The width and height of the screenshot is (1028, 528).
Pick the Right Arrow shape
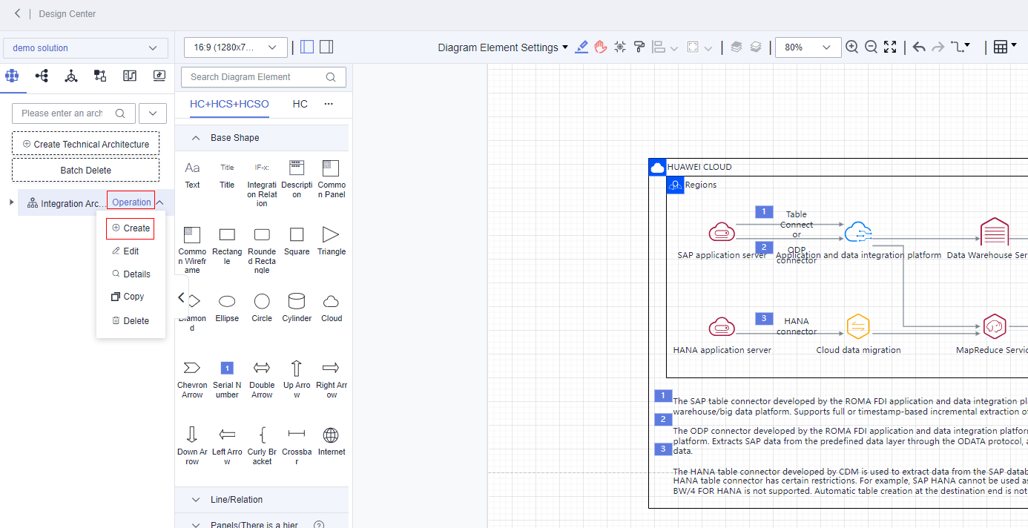[332, 379]
